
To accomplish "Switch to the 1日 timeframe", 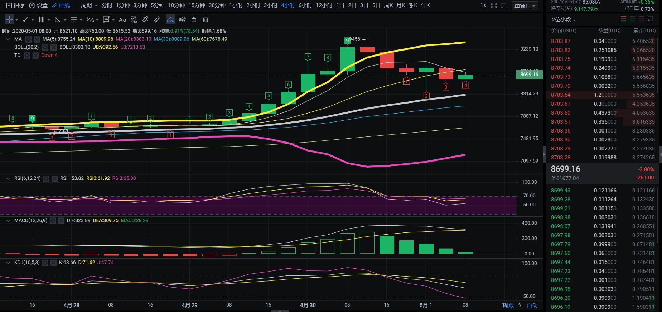I will click(340, 5).
